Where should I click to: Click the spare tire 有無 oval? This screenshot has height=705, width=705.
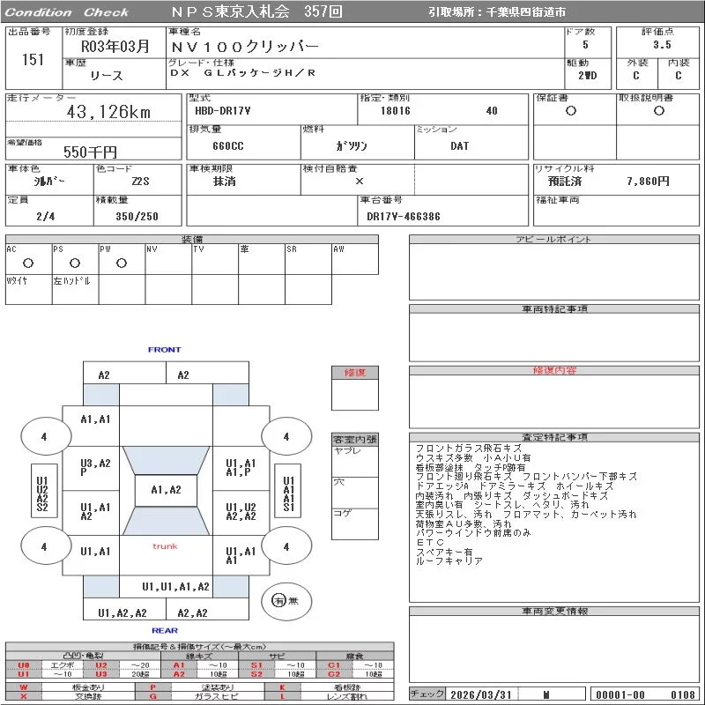286,601
